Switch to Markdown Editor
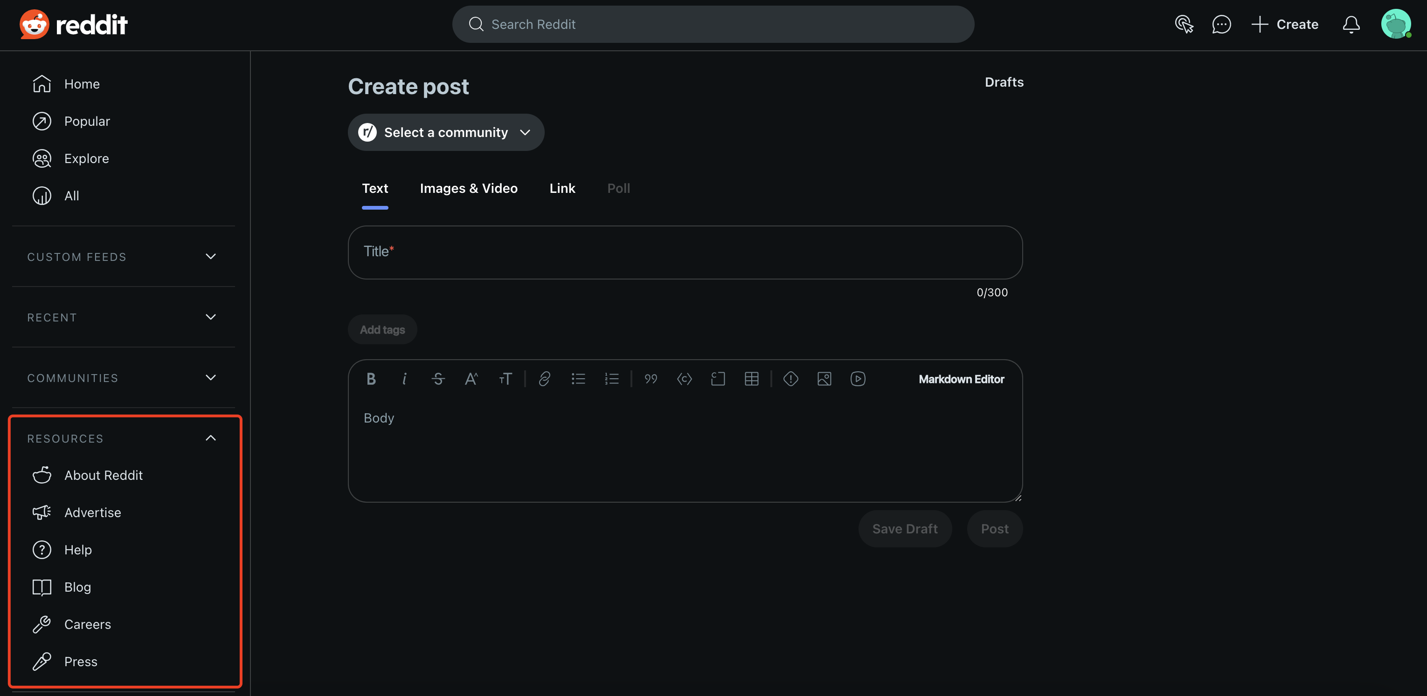 pos(961,379)
